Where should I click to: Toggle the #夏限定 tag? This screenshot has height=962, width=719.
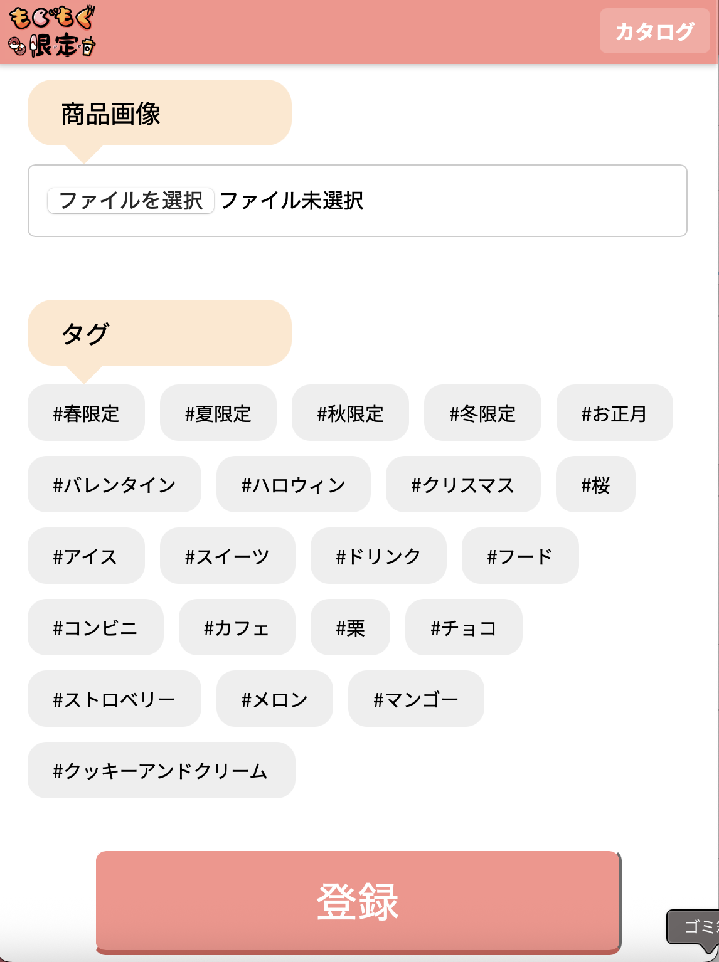218,413
